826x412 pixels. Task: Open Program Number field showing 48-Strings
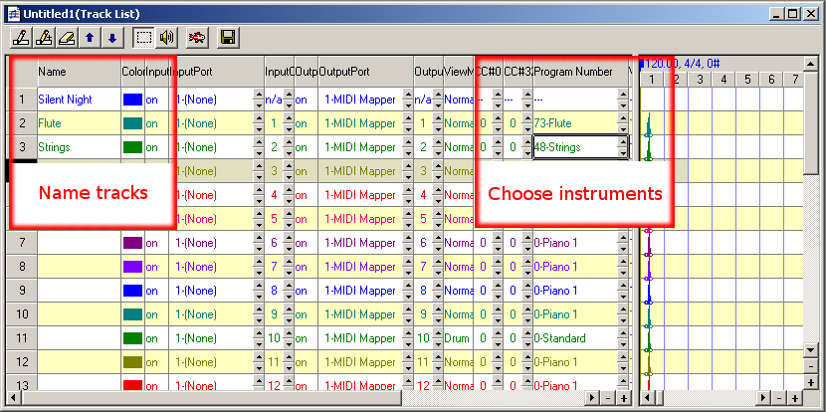coord(574,147)
